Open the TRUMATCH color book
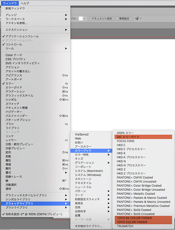This screenshot has width=175, height=230. pyautogui.click(x=143, y=226)
